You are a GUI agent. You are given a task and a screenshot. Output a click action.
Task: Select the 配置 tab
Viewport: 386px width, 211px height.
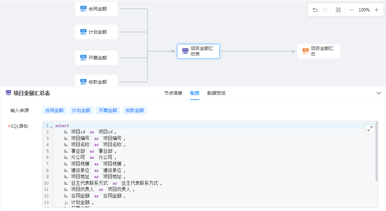pyautogui.click(x=195, y=93)
